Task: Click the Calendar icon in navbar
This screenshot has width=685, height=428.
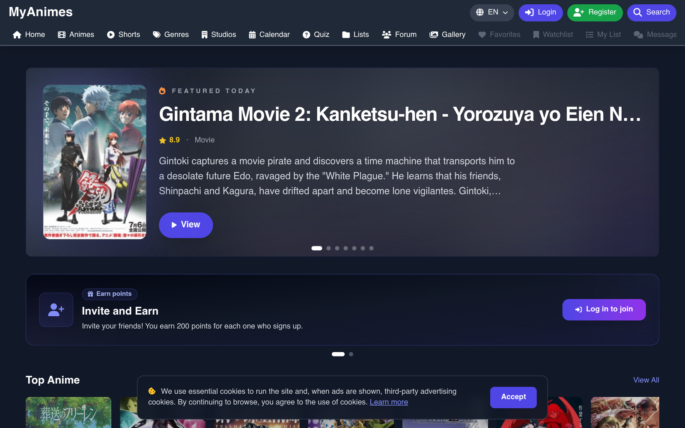Action: [253, 35]
